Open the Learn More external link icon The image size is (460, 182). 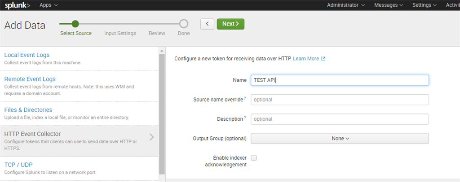(323, 59)
